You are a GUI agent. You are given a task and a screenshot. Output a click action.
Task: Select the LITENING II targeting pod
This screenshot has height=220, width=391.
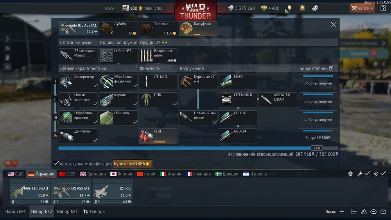[x=238, y=99]
